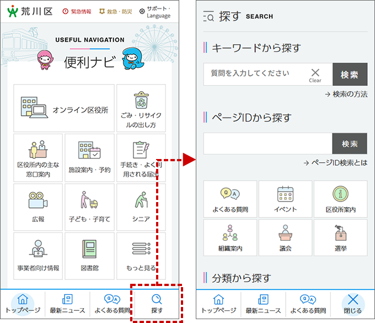
Task: Go to トップページ in right screen footer
Action: (x=218, y=304)
